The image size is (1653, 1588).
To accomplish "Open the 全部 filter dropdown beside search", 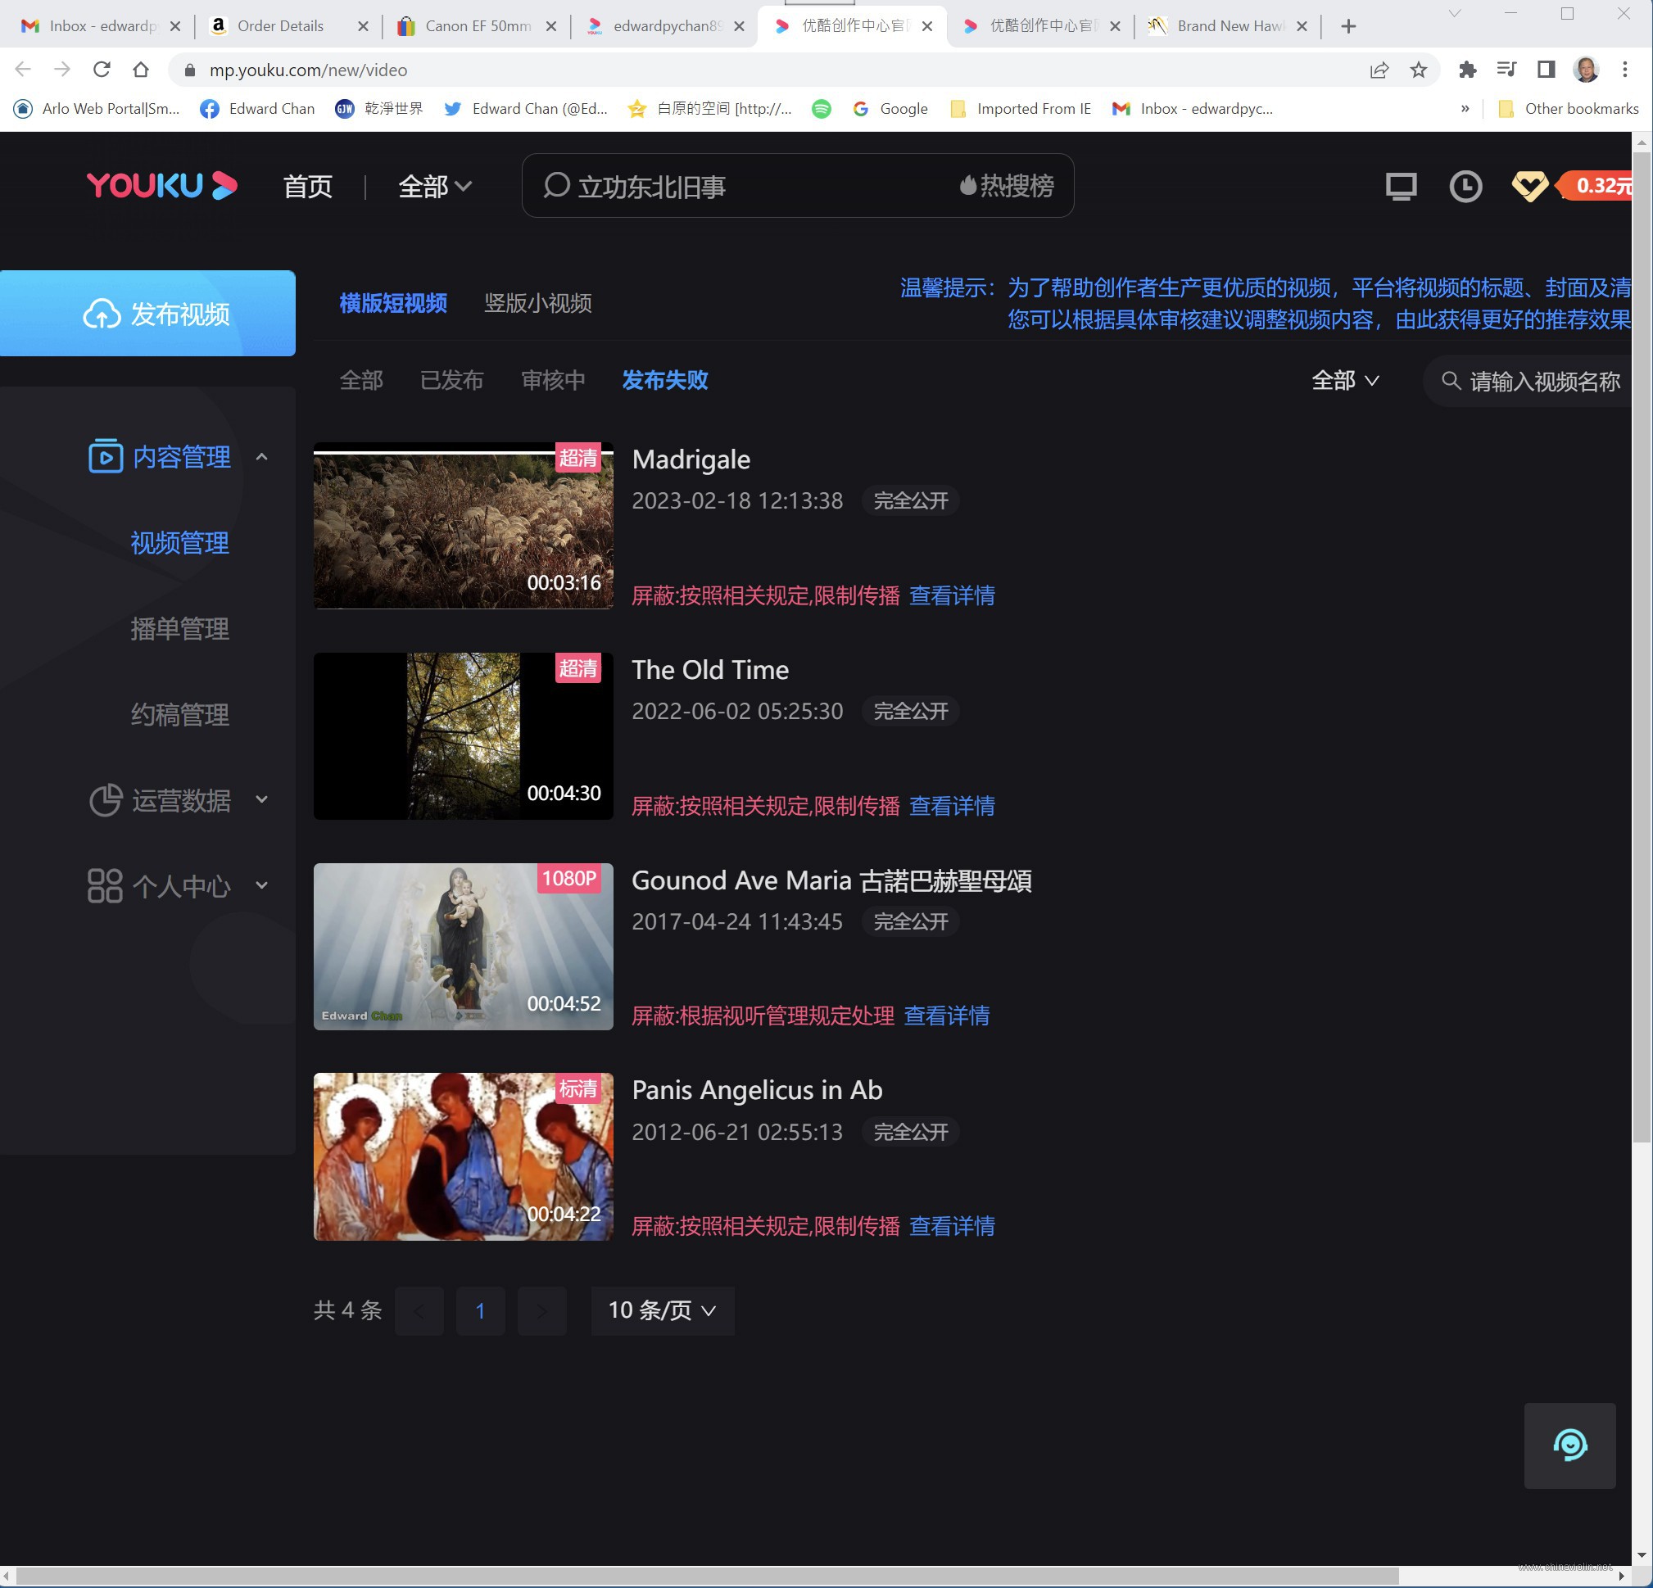I will point(1345,380).
